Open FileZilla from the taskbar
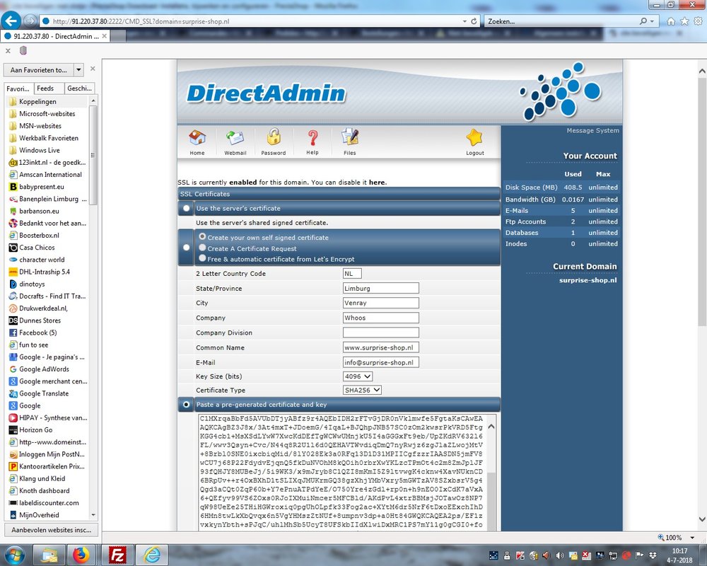Screen dimensions: 707x566 [117, 555]
